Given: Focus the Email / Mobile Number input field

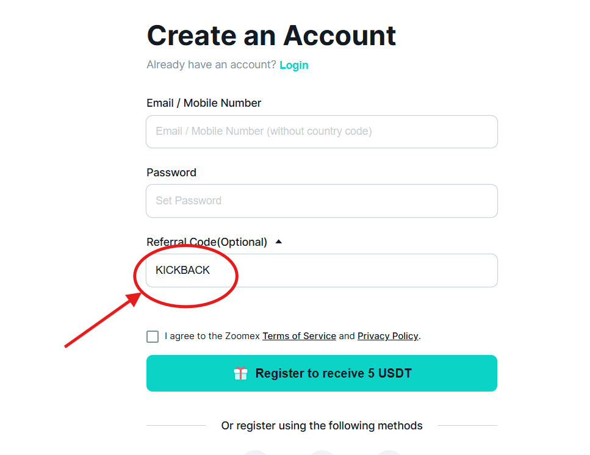Looking at the screenshot, I should point(322,132).
